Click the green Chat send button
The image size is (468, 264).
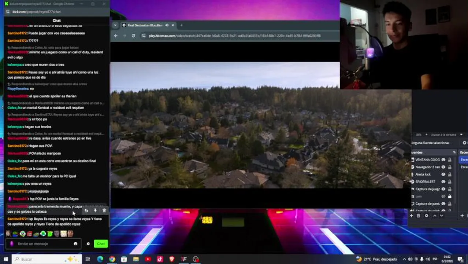coord(101,243)
